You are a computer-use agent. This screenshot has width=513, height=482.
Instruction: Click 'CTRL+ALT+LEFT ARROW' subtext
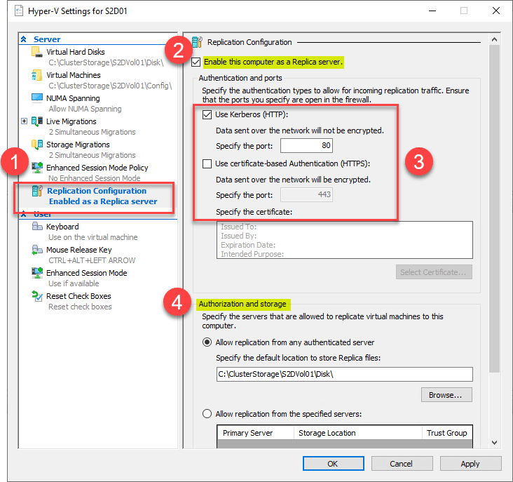coord(92,260)
